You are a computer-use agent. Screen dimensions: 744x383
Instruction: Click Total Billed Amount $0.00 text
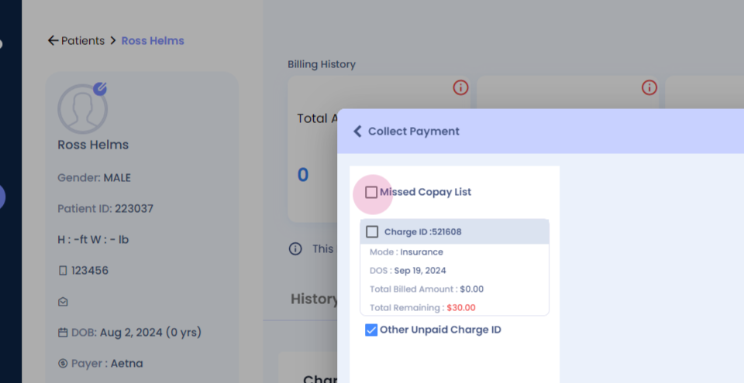tap(426, 289)
